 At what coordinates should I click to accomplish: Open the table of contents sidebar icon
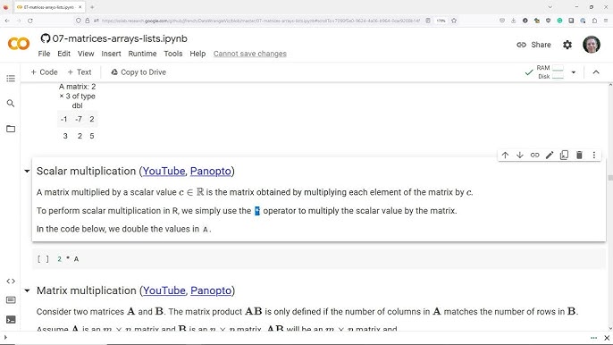coord(11,79)
